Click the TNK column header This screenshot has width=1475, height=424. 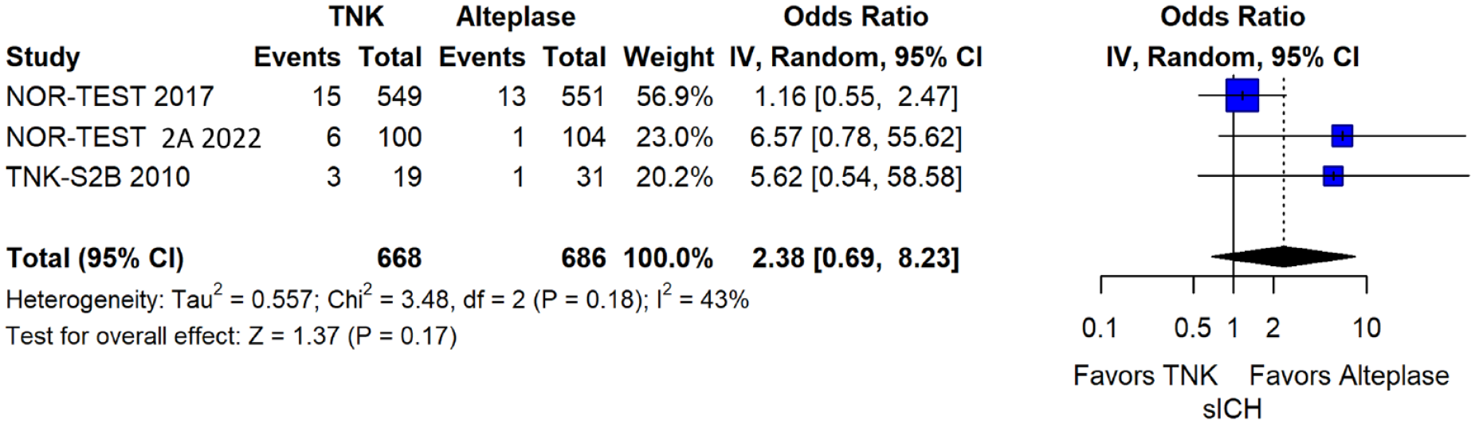point(356,17)
